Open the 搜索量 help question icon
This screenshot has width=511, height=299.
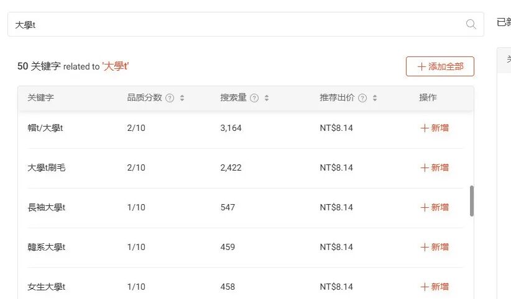coord(254,98)
